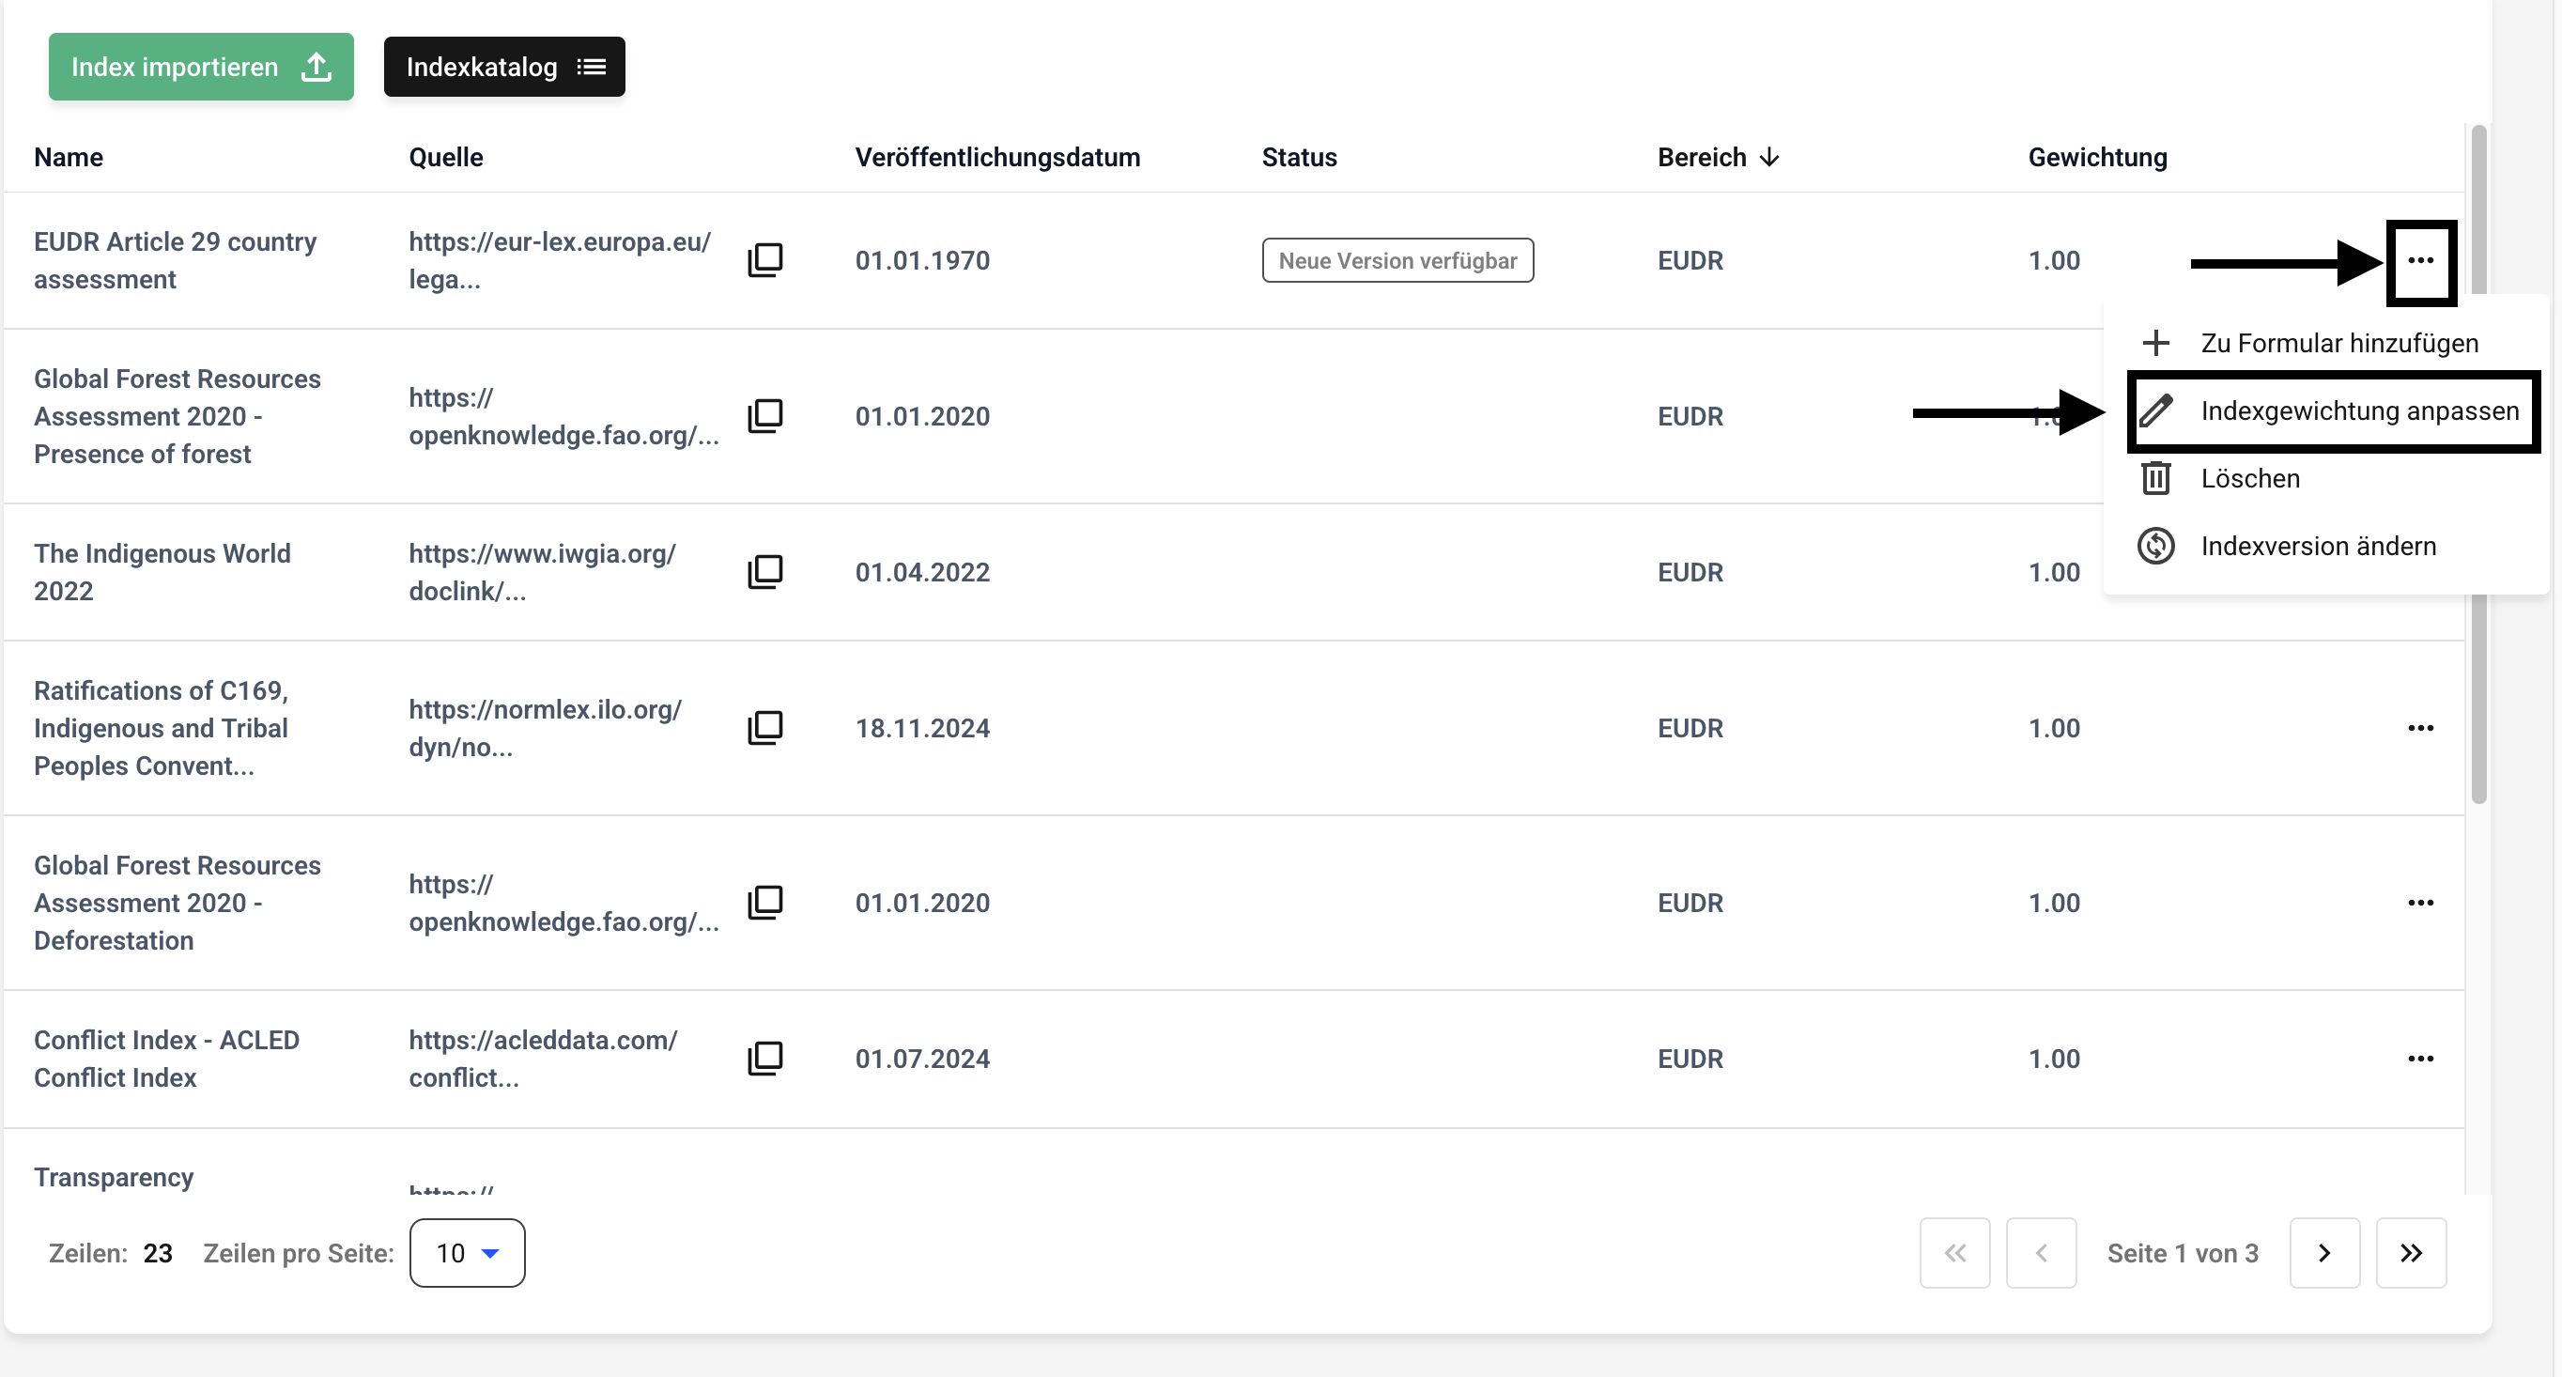Go to next page arrow
This screenshot has width=2562, height=1377.
(2323, 1253)
